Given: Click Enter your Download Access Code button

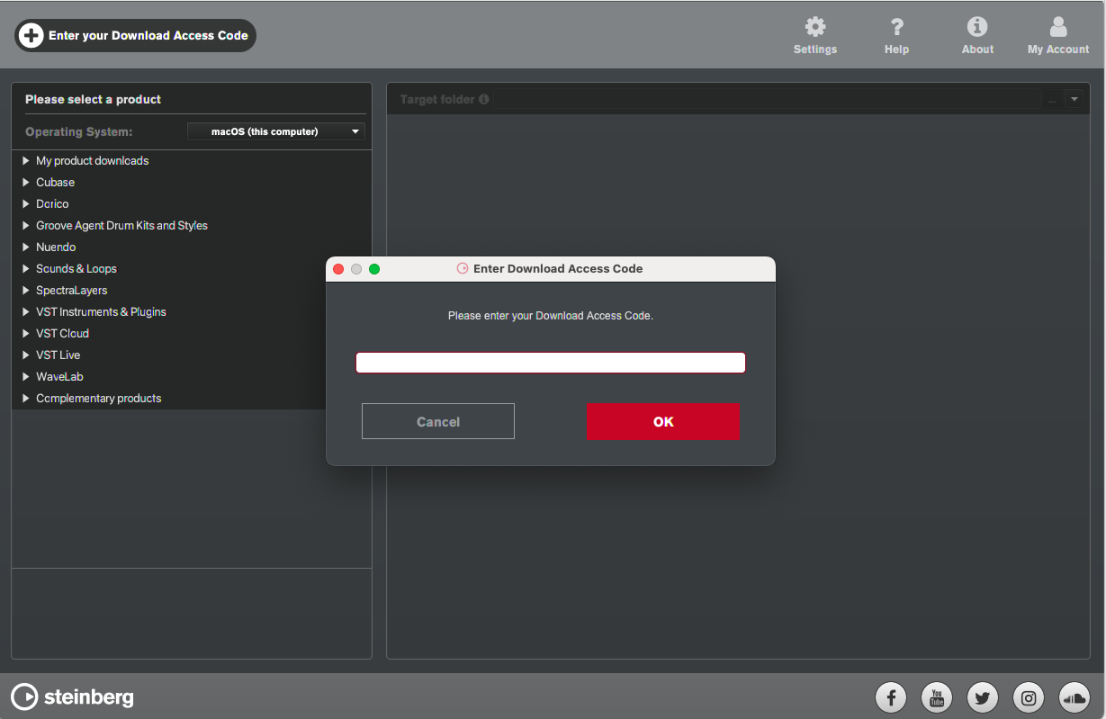Looking at the screenshot, I should (135, 36).
